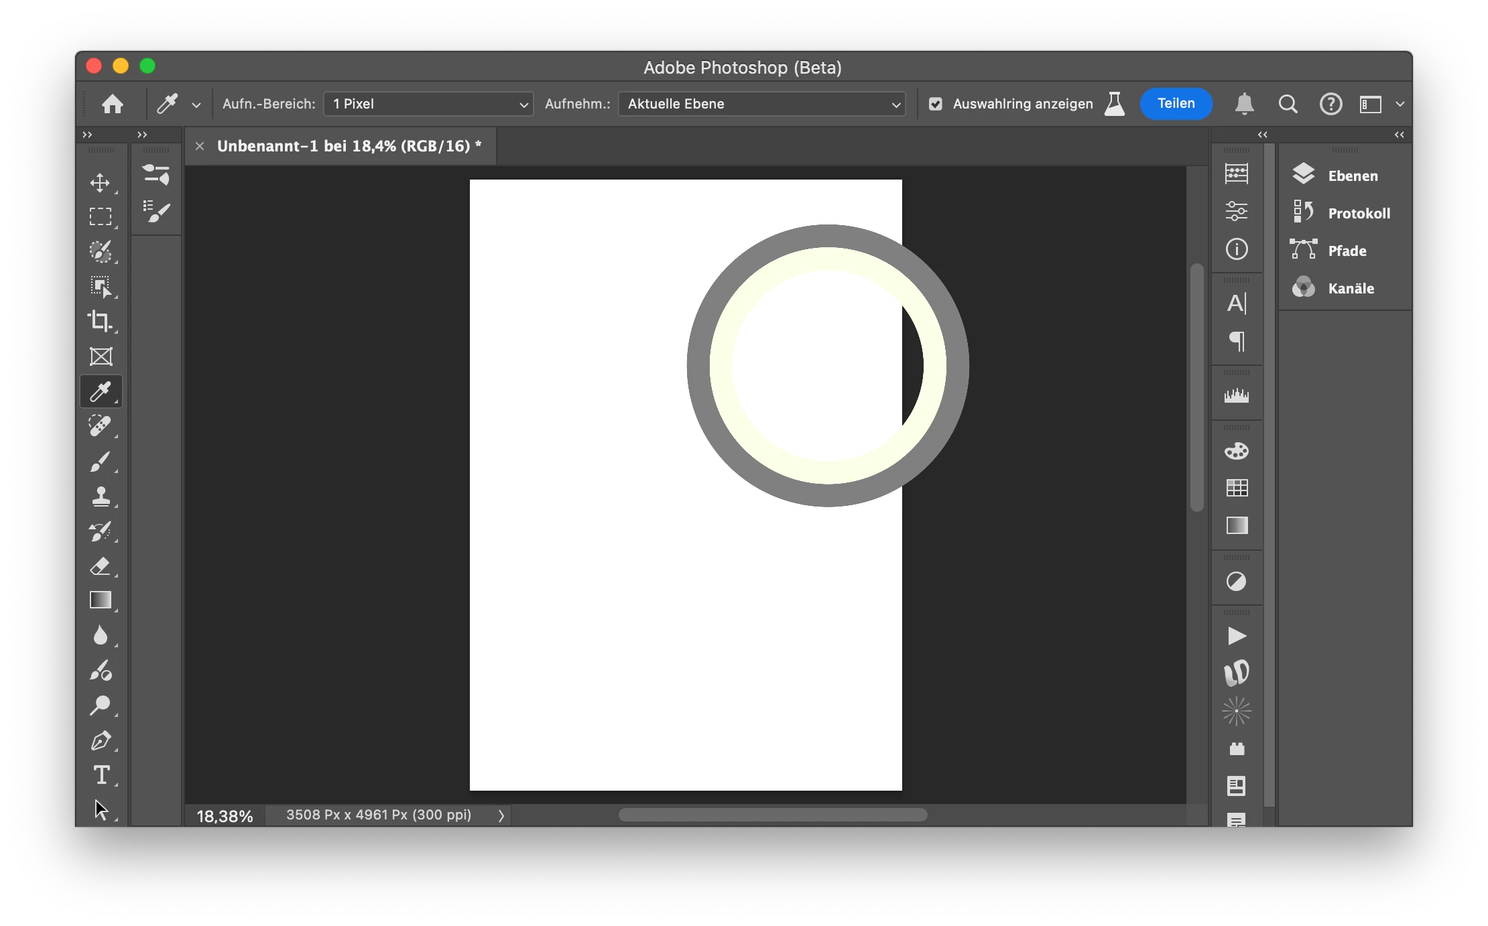Click the zoom percentage field 18,38%
Screen dimensions: 1488x926
[225, 816]
